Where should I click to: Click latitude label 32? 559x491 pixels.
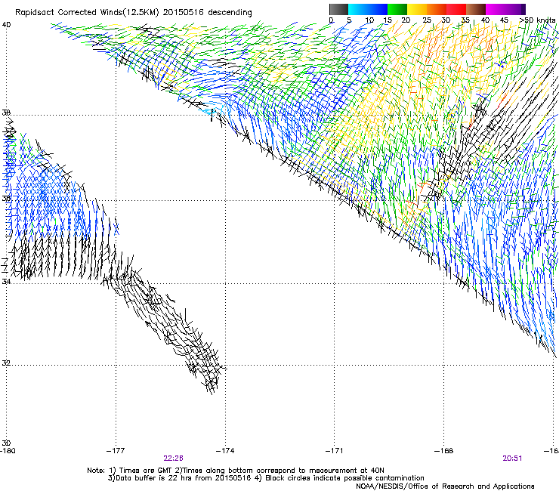pos(6,363)
